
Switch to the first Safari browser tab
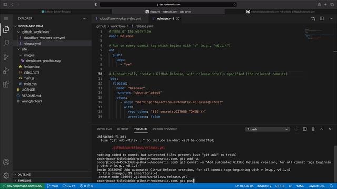56,12
